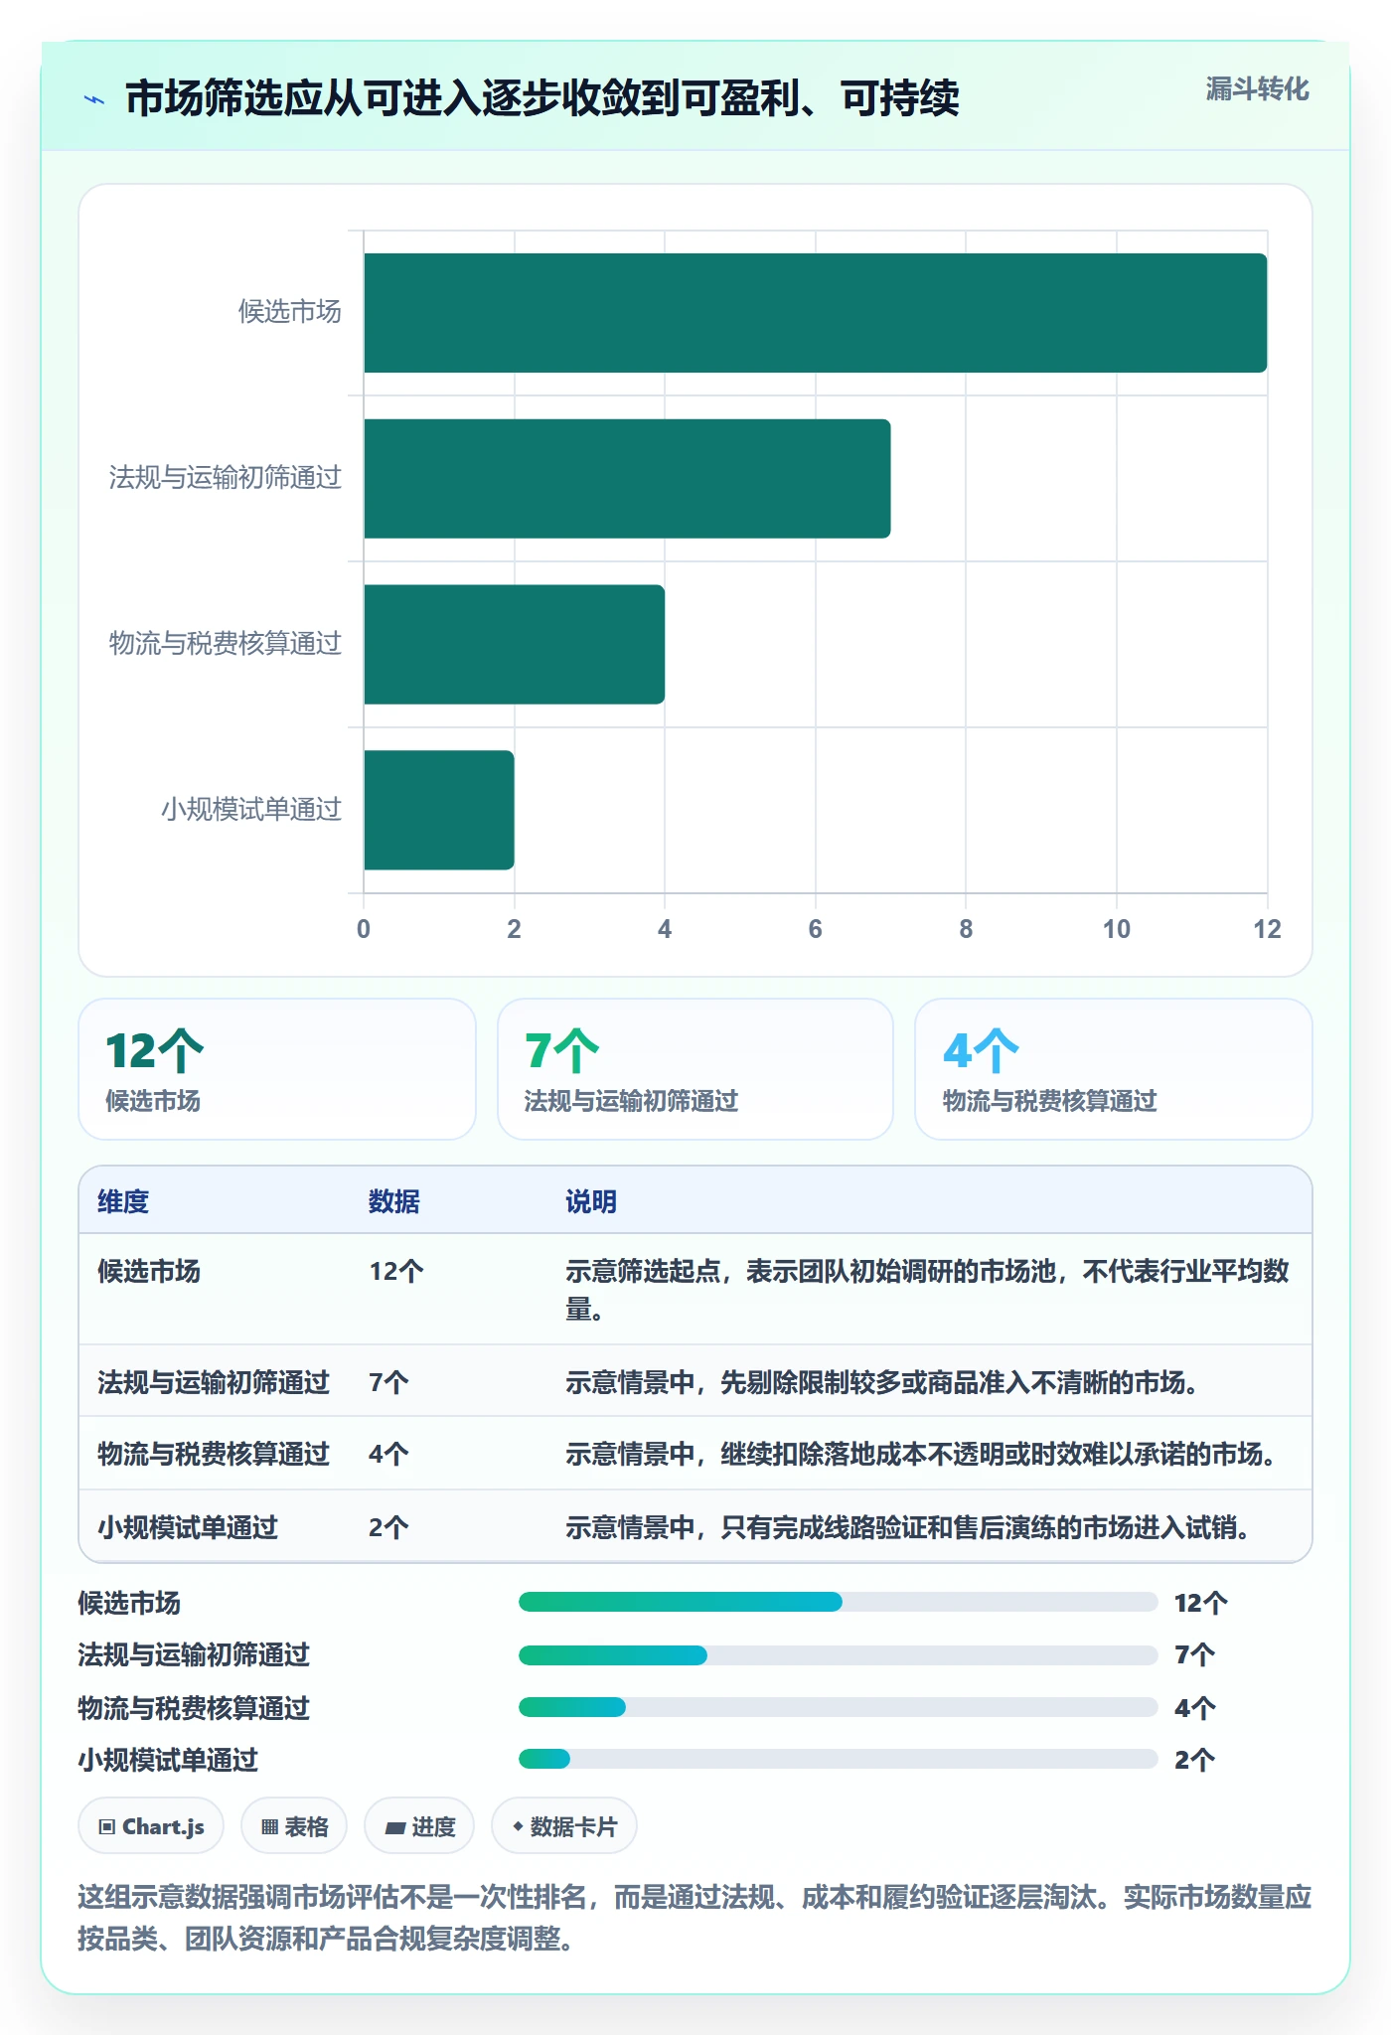Click the 小规模试单通过 bar in the chart
Image resolution: width=1391 pixels, height=2035 pixels.
pyautogui.click(x=438, y=810)
